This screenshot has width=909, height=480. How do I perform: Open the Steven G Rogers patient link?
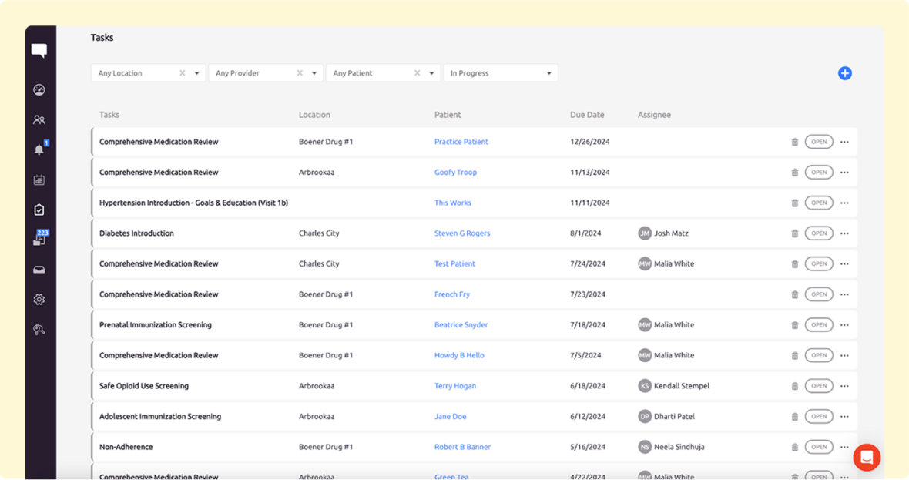(x=462, y=233)
